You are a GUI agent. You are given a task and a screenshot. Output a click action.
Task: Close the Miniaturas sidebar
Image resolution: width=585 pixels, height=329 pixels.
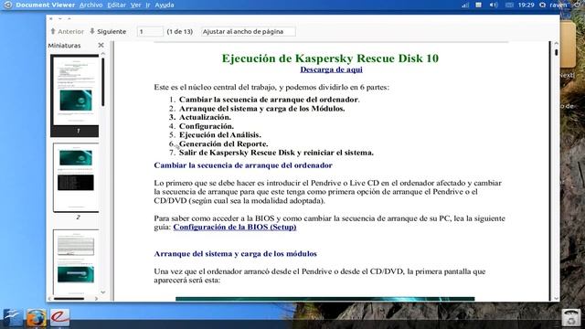tap(101, 45)
